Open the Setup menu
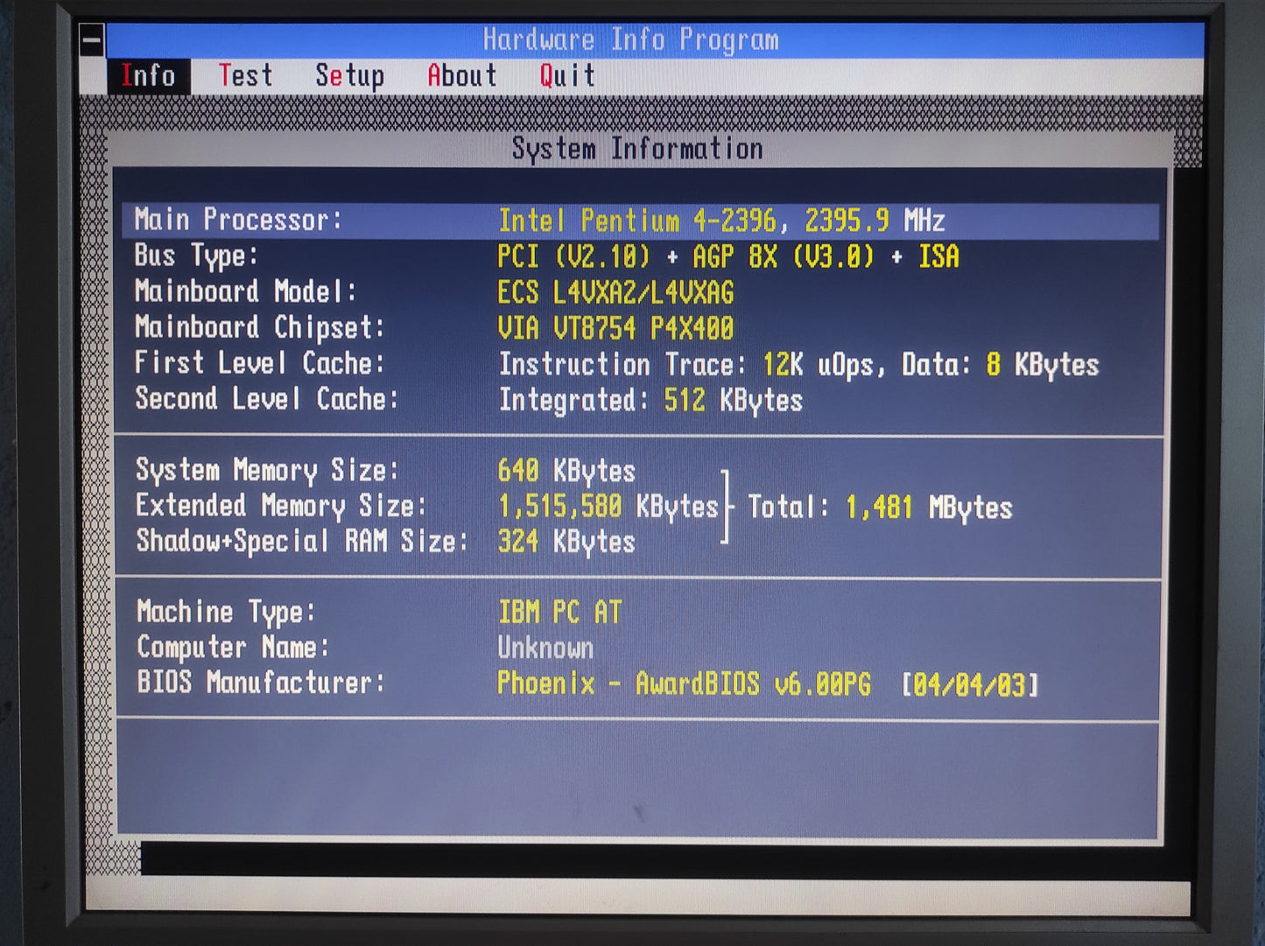 [349, 76]
